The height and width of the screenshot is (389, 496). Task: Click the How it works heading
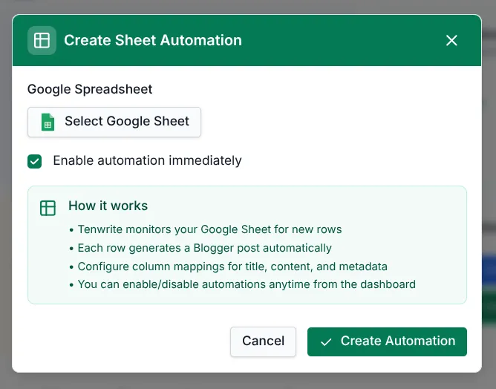(x=108, y=206)
